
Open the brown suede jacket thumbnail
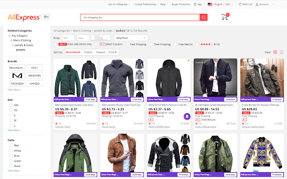(x=122, y=153)
